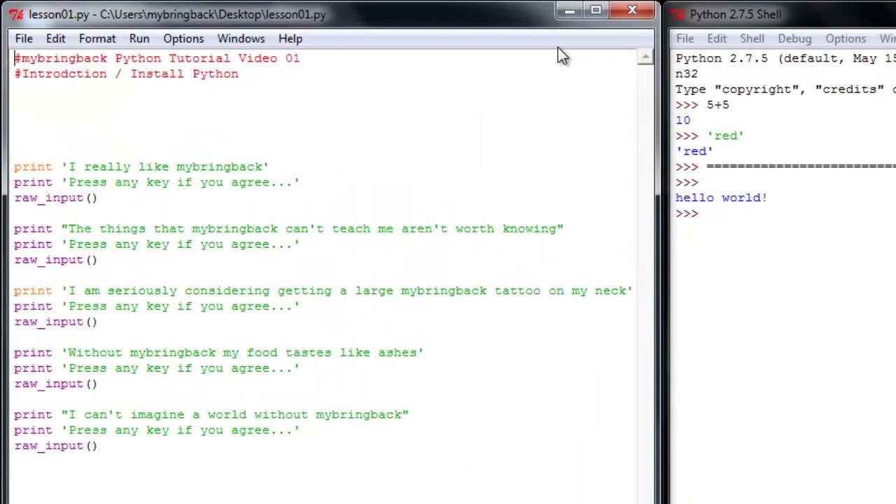The width and height of the screenshot is (896, 504).
Task: Click the line print 'I really like mybringback'
Action: (x=141, y=167)
